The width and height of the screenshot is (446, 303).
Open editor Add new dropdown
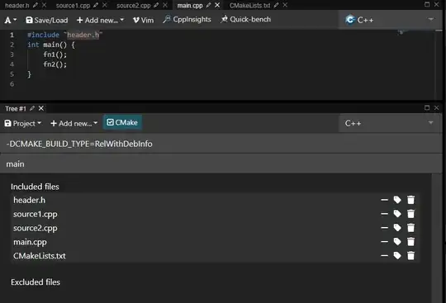(100, 20)
